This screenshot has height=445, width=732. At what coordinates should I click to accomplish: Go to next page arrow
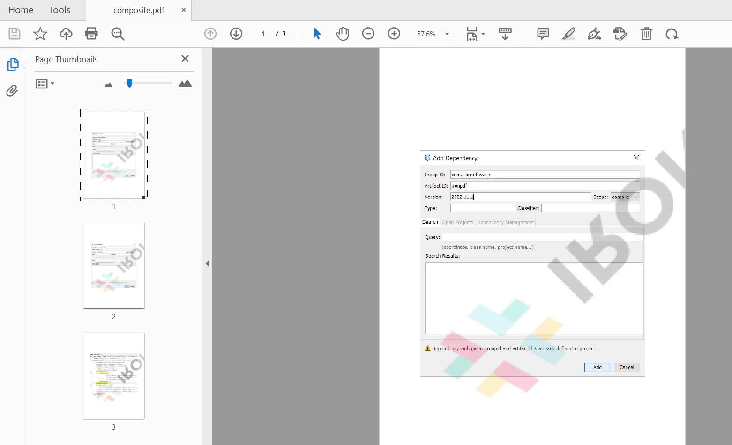coord(236,34)
